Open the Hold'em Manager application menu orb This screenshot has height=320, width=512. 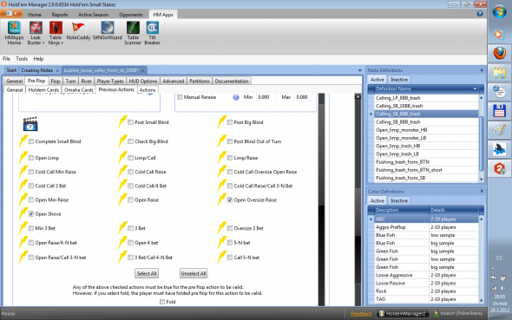(x=11, y=14)
